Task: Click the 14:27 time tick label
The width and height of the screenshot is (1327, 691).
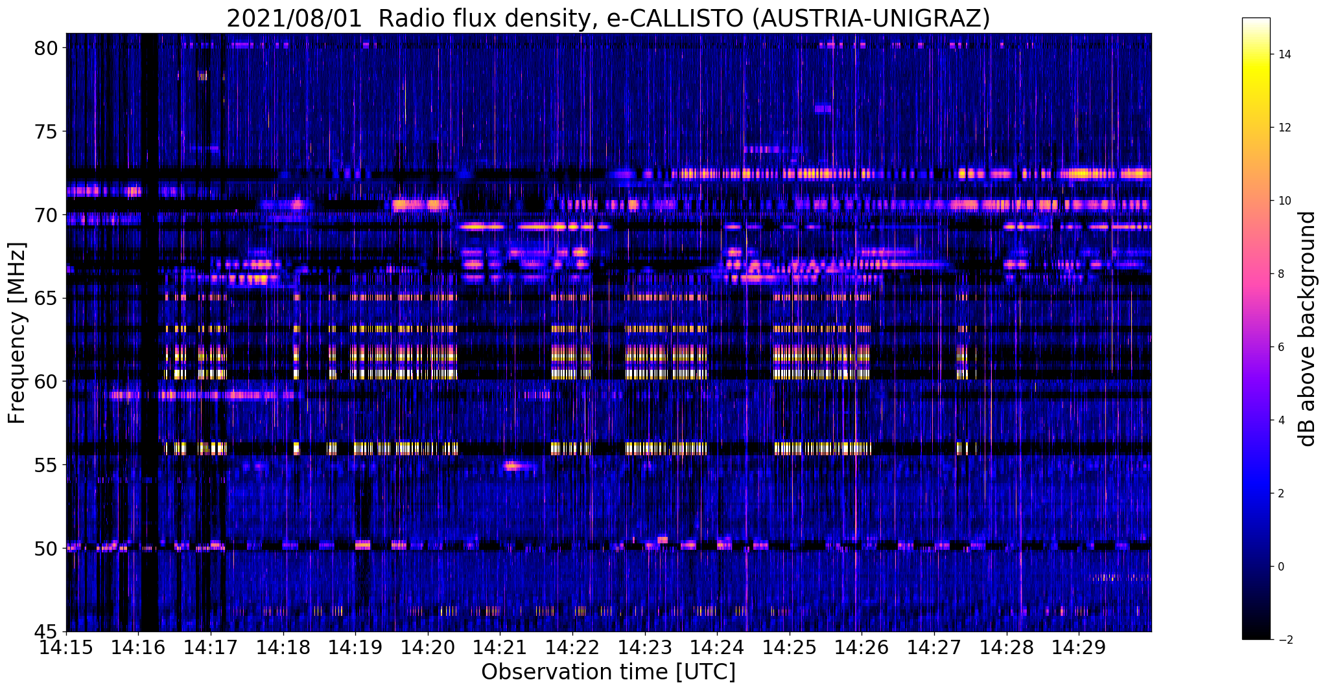Action: pos(934,646)
